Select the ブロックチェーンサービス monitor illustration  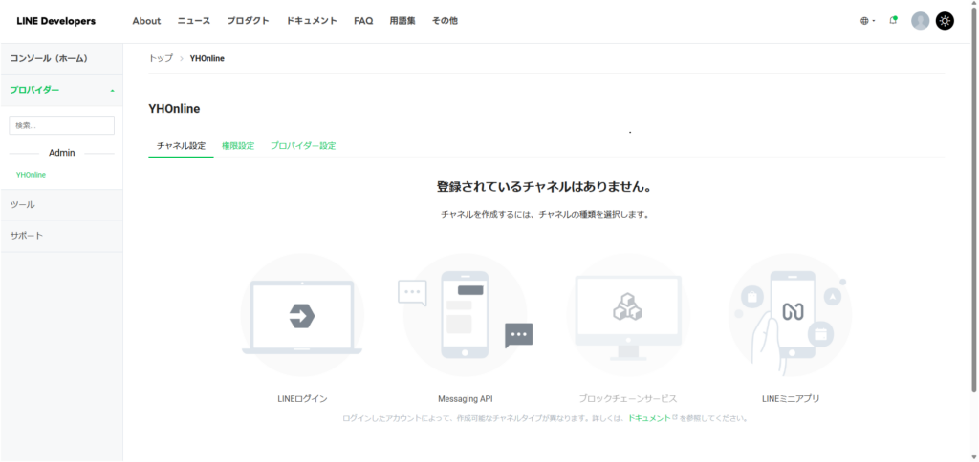[x=628, y=314]
